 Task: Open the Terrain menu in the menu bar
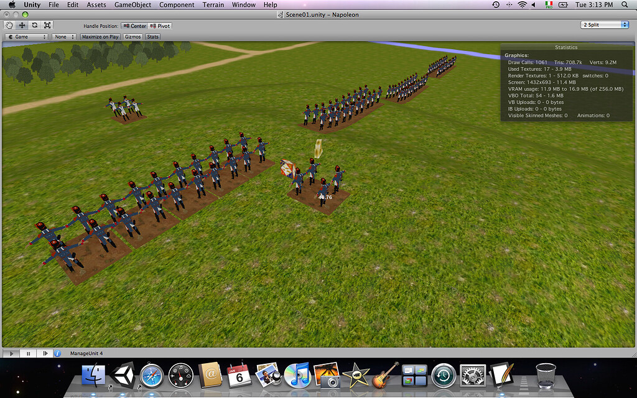(x=213, y=4)
